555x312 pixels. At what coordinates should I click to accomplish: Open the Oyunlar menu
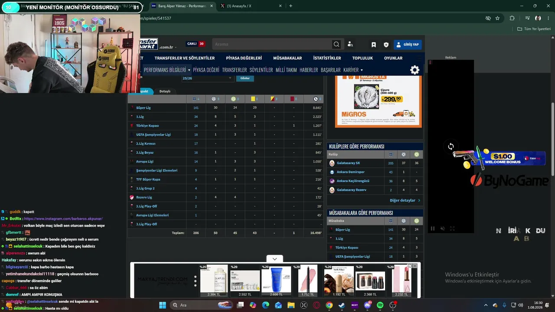393,58
